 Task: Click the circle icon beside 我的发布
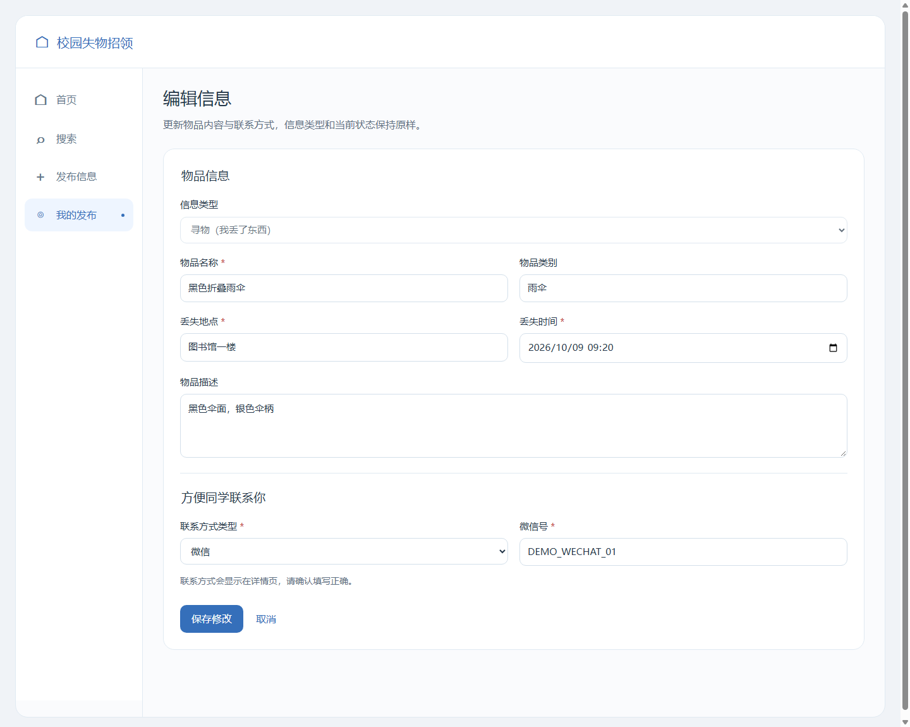coord(40,215)
